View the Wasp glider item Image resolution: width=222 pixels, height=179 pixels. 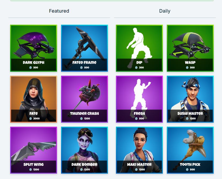(x=190, y=48)
